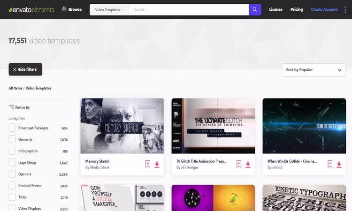Bookmark the When Worlds Collide item
Image resolution: width=352 pixels, height=211 pixels.
pos(330,164)
